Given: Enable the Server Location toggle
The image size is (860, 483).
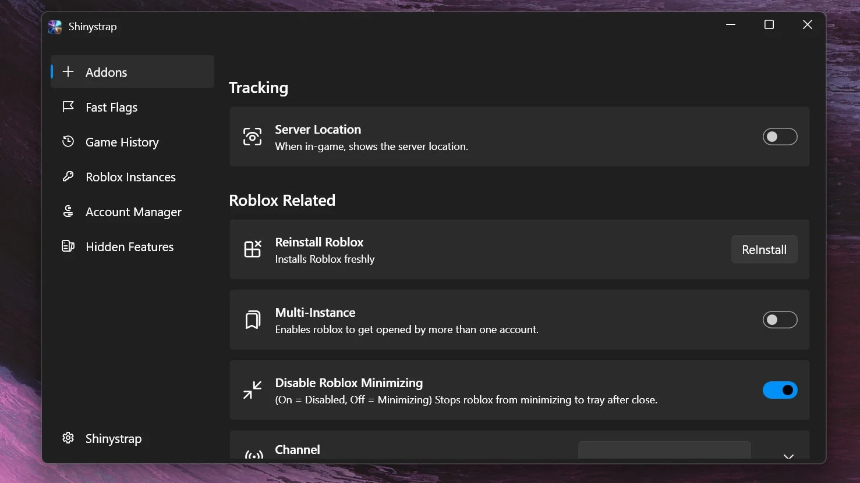Looking at the screenshot, I should (x=780, y=137).
